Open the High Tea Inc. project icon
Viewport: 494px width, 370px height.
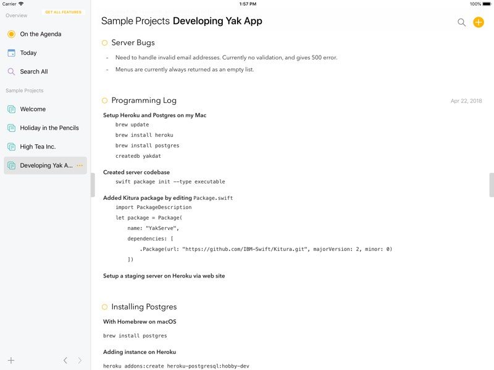point(11,147)
